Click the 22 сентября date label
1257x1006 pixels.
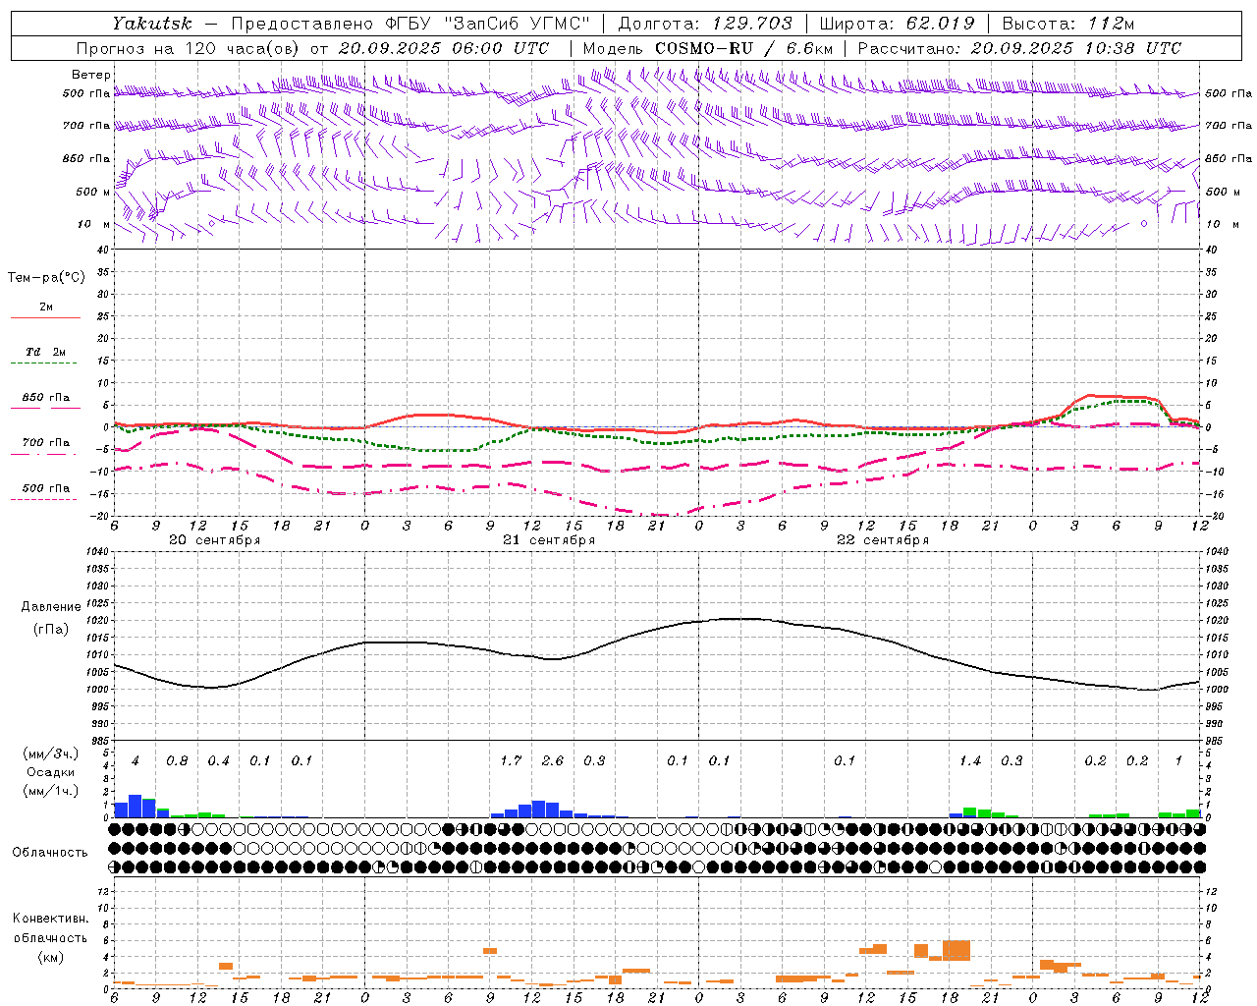click(x=883, y=540)
